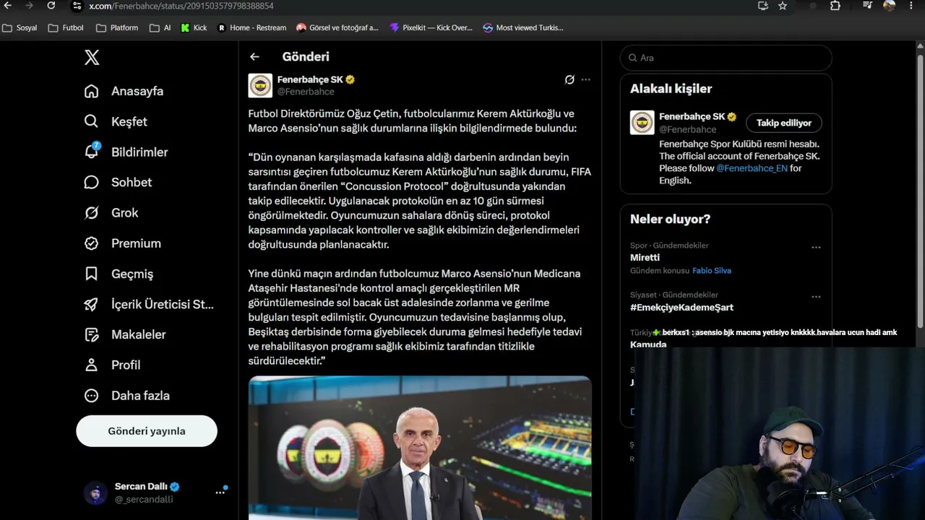
Task: Open the browser profile avatar
Action: point(889,6)
